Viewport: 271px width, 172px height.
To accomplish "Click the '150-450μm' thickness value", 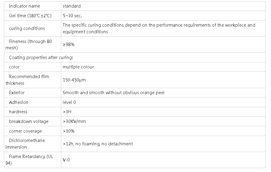I will pyautogui.click(x=74, y=80).
